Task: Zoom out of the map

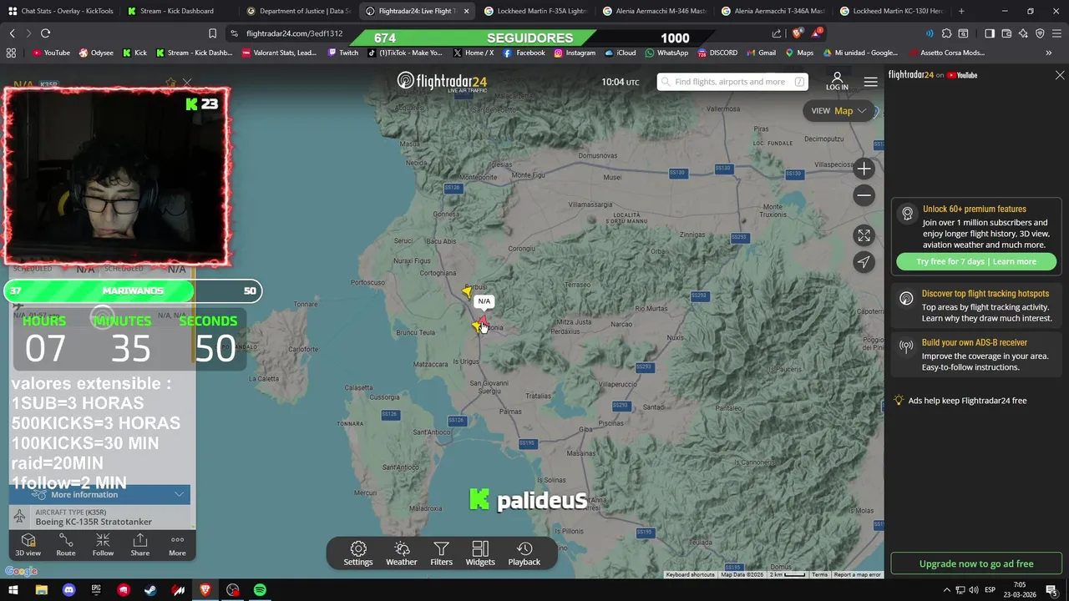Action: (x=864, y=195)
